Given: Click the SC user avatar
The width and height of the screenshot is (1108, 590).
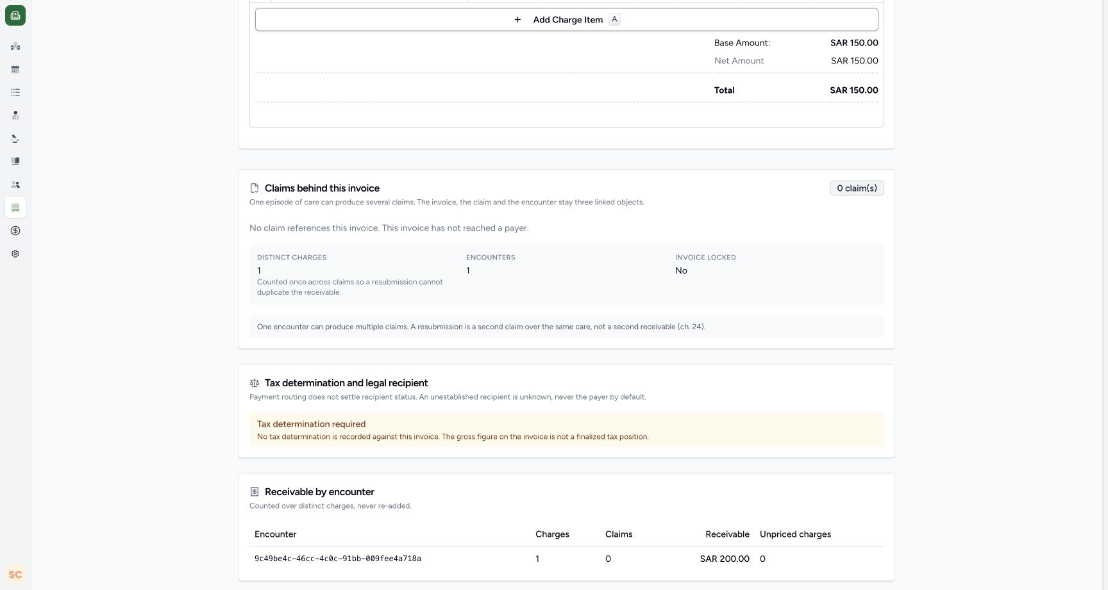Looking at the screenshot, I should [15, 575].
